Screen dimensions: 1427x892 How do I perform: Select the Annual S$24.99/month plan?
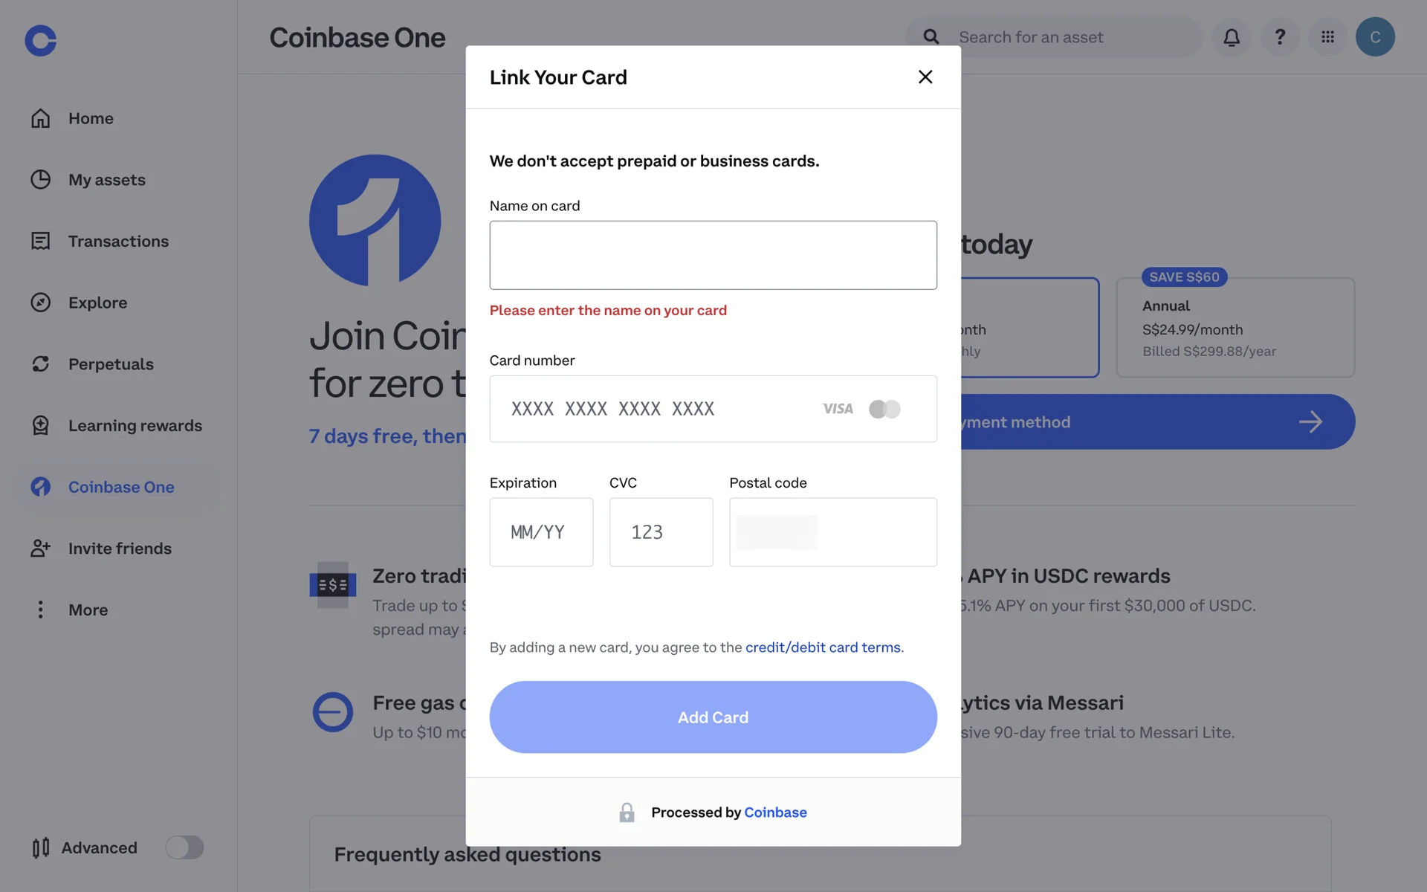[x=1235, y=328]
